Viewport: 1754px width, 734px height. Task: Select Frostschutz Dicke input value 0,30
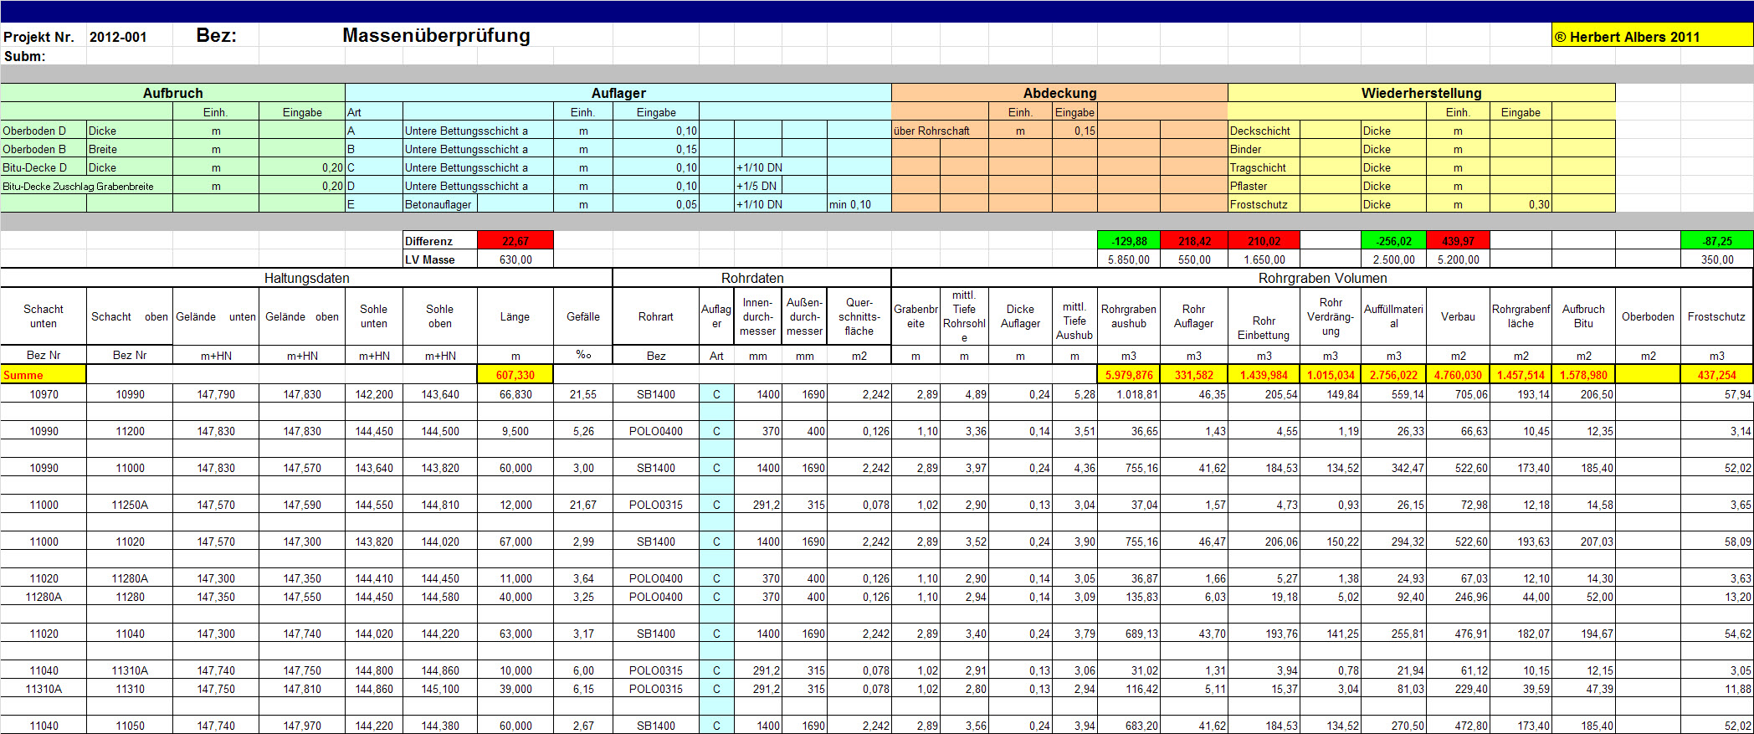click(x=1521, y=204)
